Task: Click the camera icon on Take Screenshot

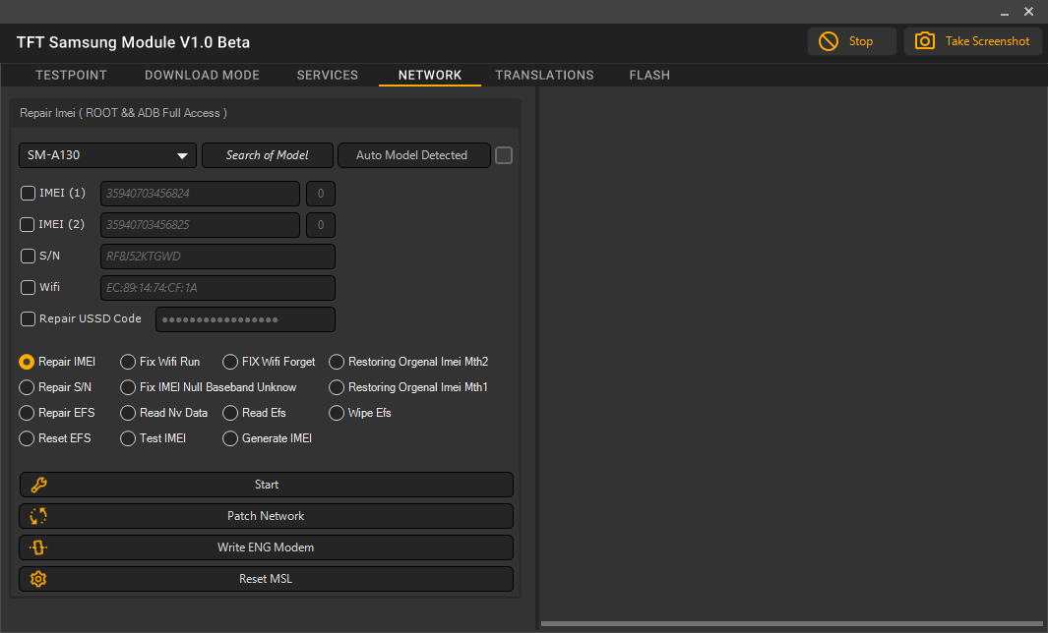Action: [x=924, y=41]
